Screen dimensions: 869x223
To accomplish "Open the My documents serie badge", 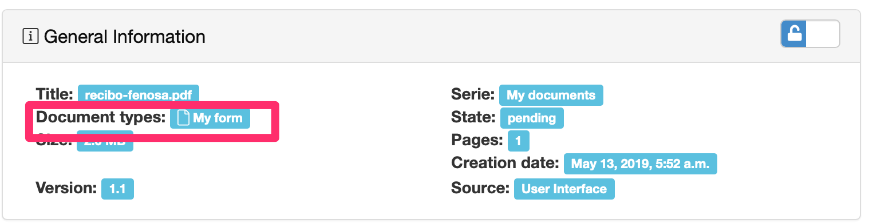I will click(551, 95).
